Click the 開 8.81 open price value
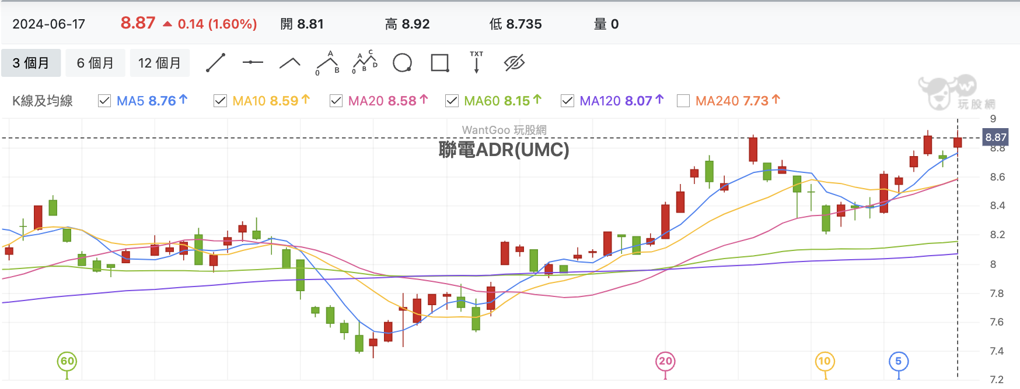1020x389 pixels. coord(302,24)
